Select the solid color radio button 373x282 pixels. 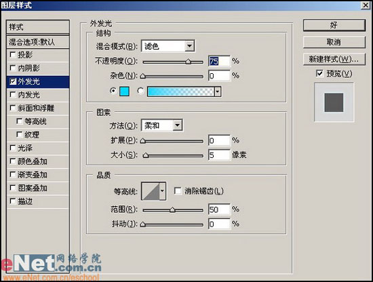tap(113, 91)
